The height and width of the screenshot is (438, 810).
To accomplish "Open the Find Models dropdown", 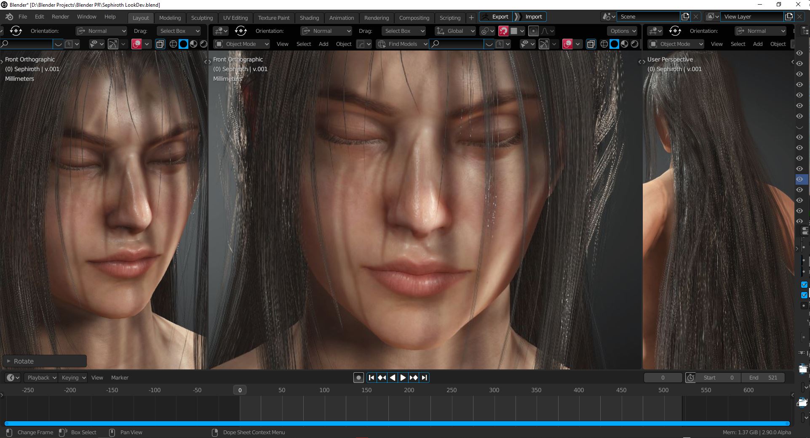I will pyautogui.click(x=402, y=44).
